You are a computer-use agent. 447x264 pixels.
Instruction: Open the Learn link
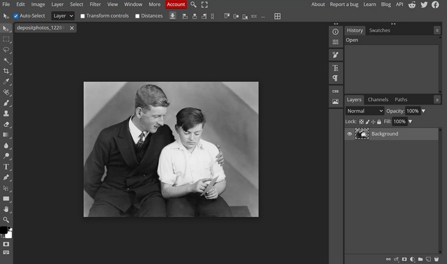[370, 4]
